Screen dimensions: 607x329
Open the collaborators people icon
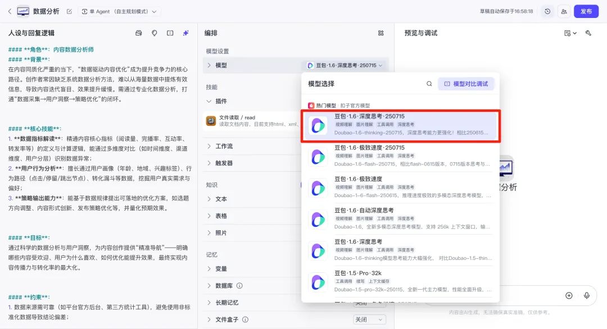tap(564, 12)
